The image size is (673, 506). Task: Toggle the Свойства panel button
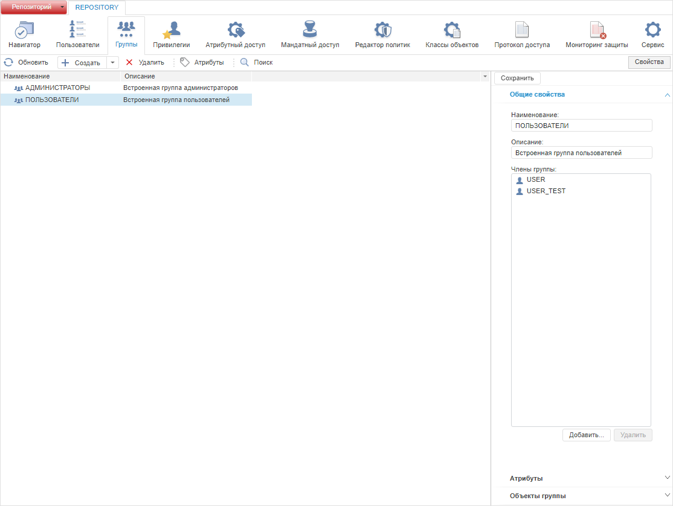click(649, 62)
